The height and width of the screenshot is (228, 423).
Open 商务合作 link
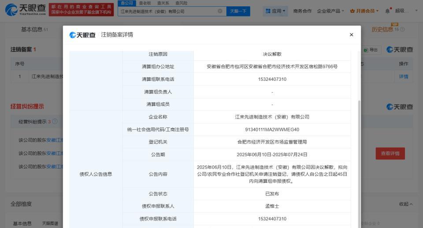302,11
